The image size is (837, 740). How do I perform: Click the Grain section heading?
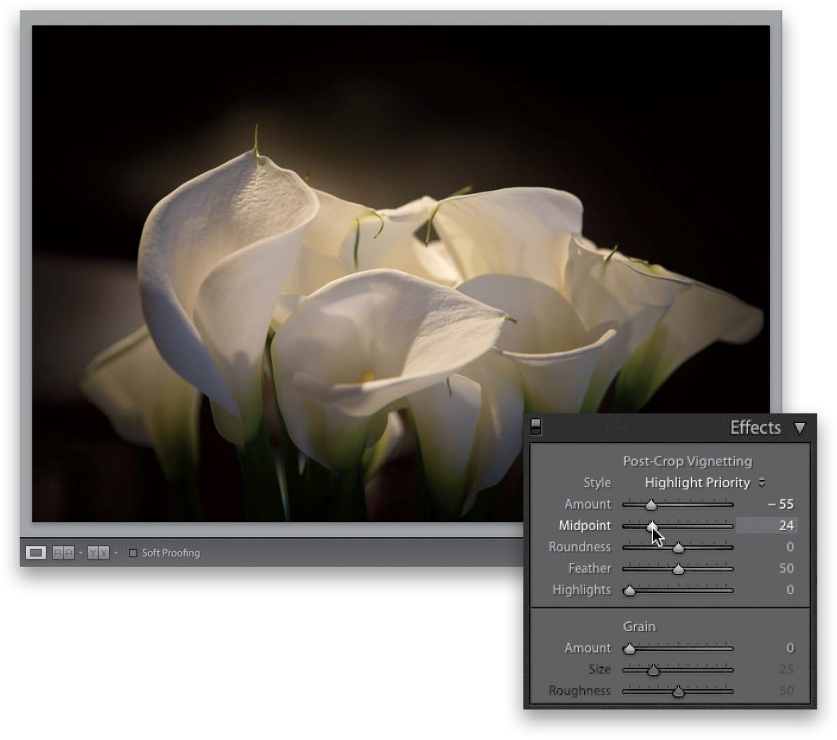[x=639, y=626]
